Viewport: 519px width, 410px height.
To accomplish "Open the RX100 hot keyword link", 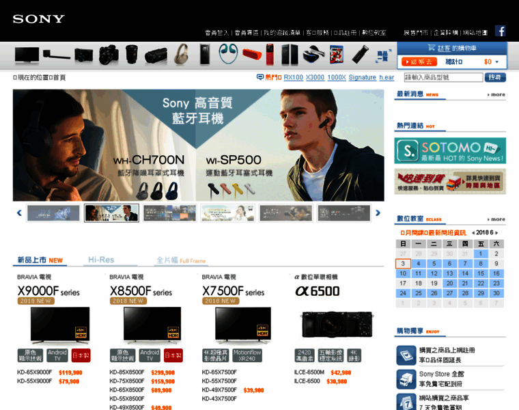I will click(x=293, y=77).
